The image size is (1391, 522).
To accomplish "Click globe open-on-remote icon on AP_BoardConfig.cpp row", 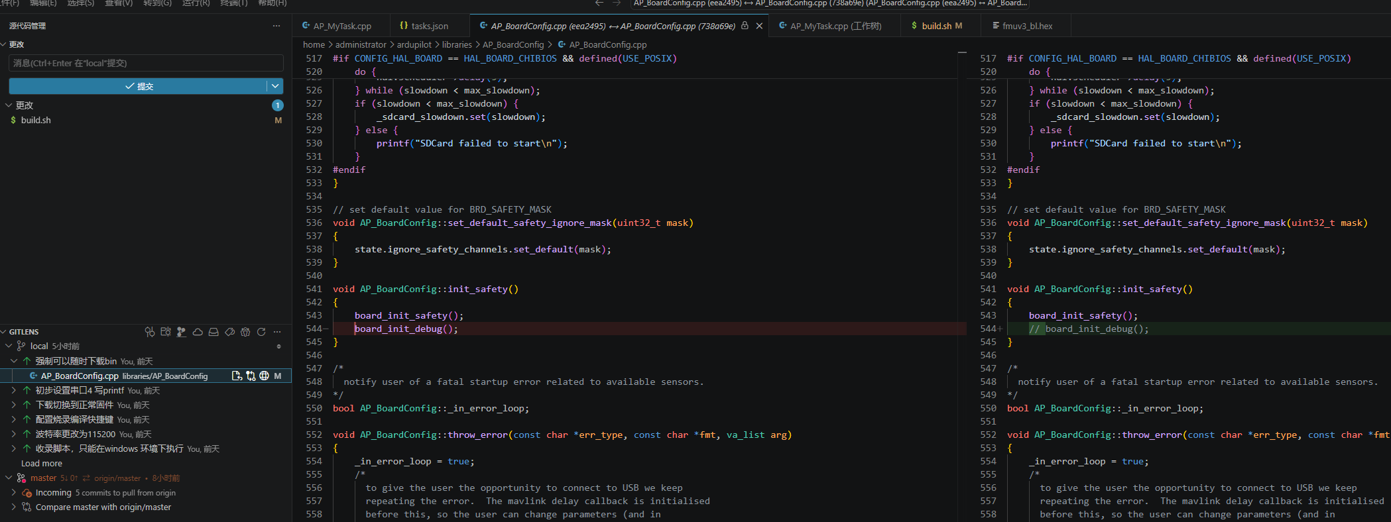I will coord(264,376).
